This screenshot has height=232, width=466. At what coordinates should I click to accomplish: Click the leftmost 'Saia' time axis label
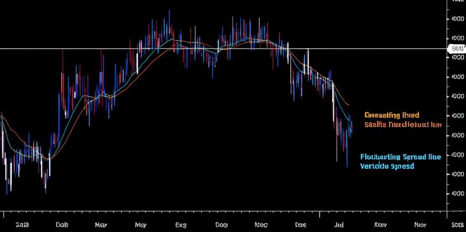tap(21, 225)
